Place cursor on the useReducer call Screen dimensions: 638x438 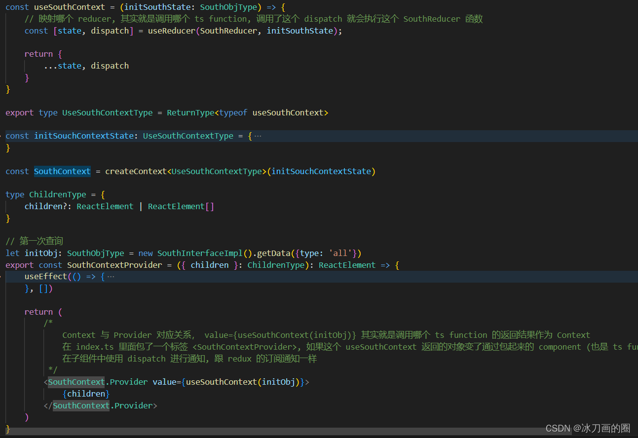171,31
